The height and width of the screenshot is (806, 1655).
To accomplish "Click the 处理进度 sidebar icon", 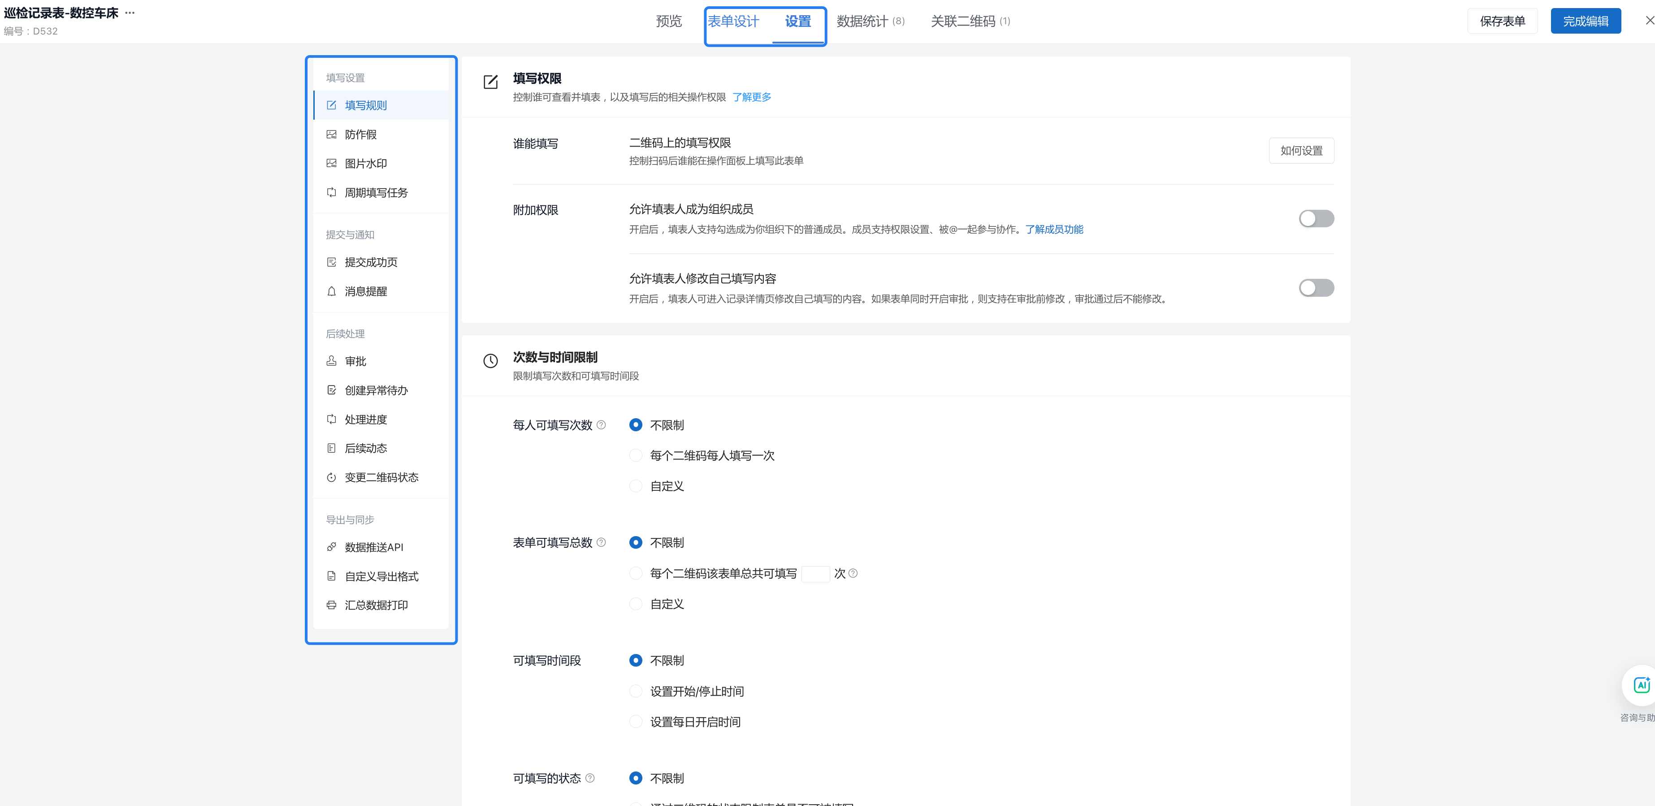I will 332,419.
